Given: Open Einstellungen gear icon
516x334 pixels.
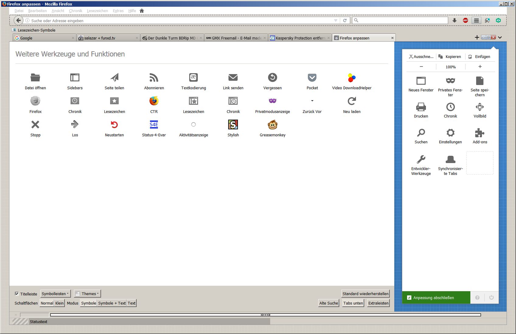Looking at the screenshot, I should coord(451,133).
